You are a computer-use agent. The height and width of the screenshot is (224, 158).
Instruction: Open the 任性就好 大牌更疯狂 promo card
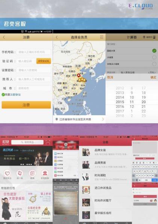pyautogui.click(x=13, y=206)
